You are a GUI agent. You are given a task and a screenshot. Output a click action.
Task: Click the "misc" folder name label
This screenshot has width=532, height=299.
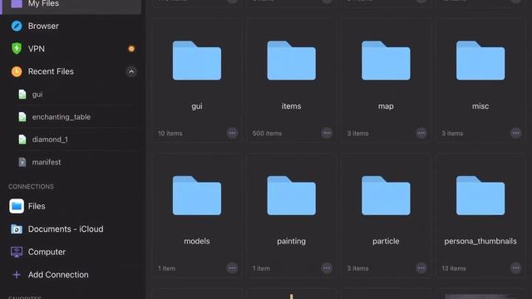[x=480, y=106]
